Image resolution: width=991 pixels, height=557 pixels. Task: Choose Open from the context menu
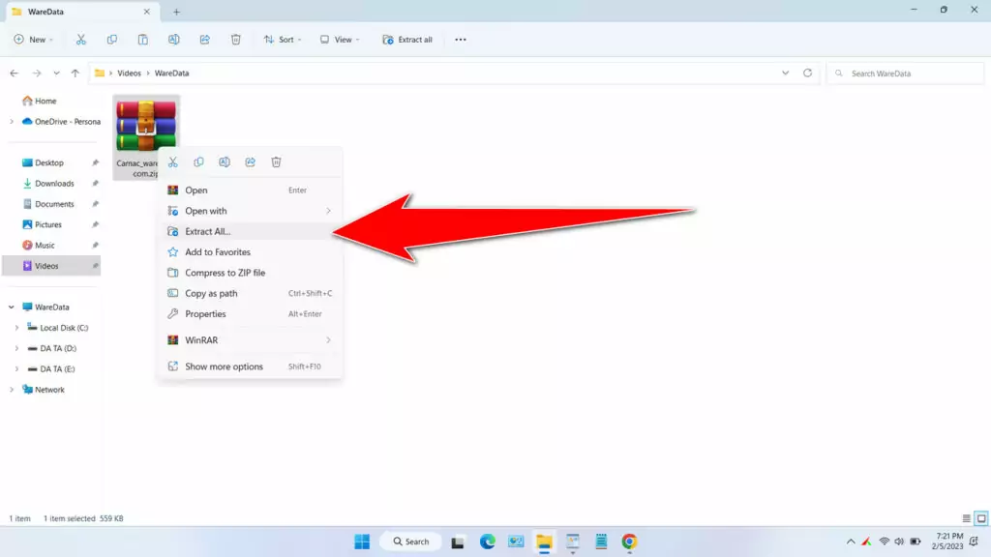pyautogui.click(x=251, y=191)
